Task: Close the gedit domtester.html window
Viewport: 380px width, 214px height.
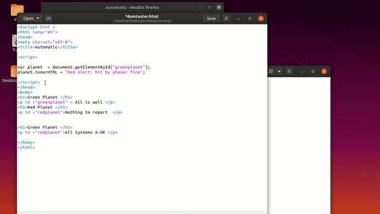Action: pos(261,18)
